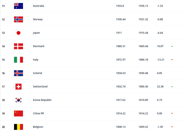This screenshot has width=184, height=131.
Task: Click the Switzerland flag icon
Action: [x=18, y=87]
